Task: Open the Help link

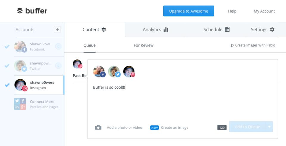Action: tap(232, 11)
